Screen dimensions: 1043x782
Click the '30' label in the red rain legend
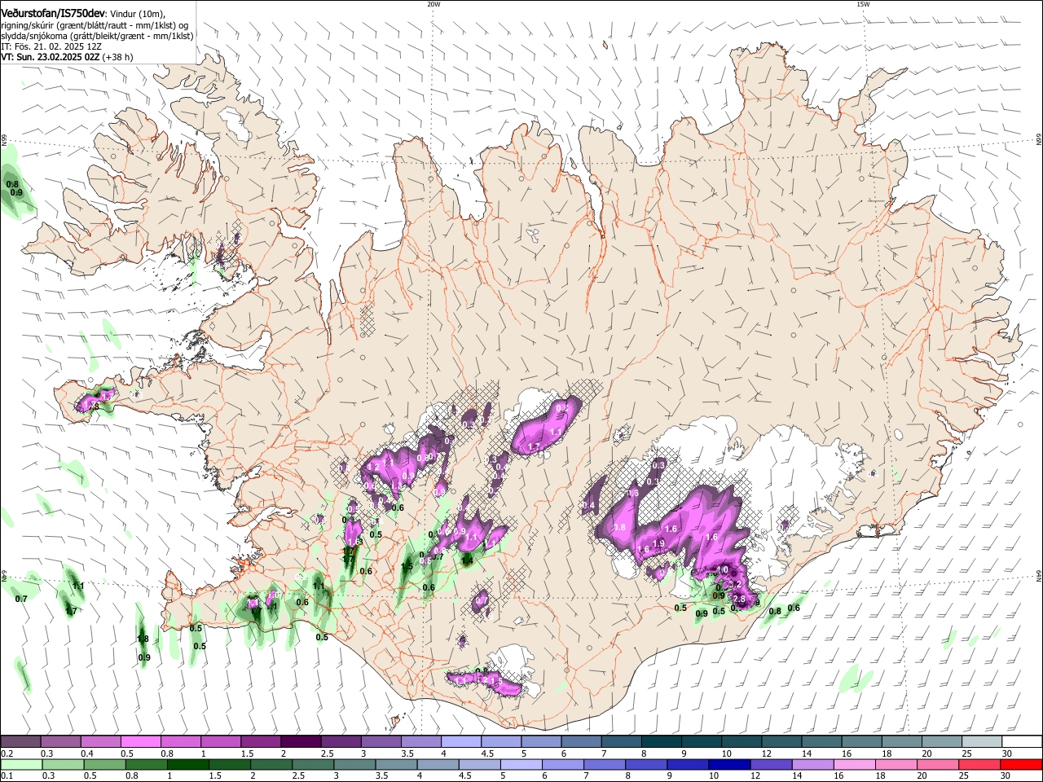pyautogui.click(x=1006, y=775)
